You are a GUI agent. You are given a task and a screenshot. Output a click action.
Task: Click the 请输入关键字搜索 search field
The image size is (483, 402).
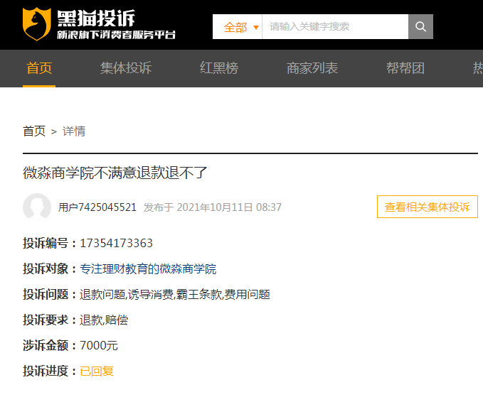(x=335, y=26)
